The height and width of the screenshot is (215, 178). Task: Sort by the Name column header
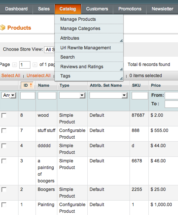tap(44, 85)
